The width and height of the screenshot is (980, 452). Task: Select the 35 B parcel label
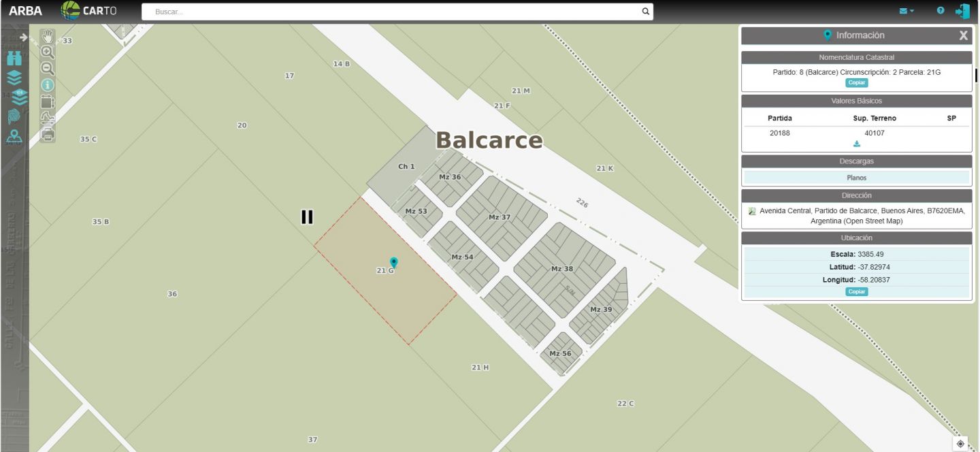(x=101, y=222)
